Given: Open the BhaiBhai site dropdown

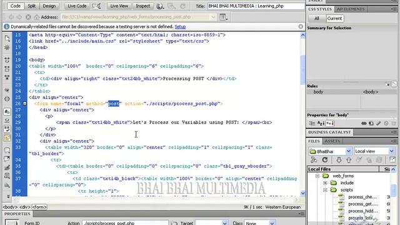Looking at the screenshot, I should [x=349, y=151].
